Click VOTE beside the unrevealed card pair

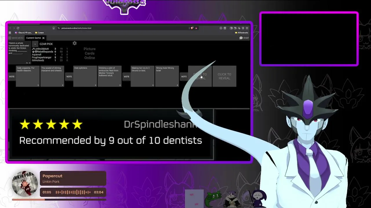[x=184, y=77]
